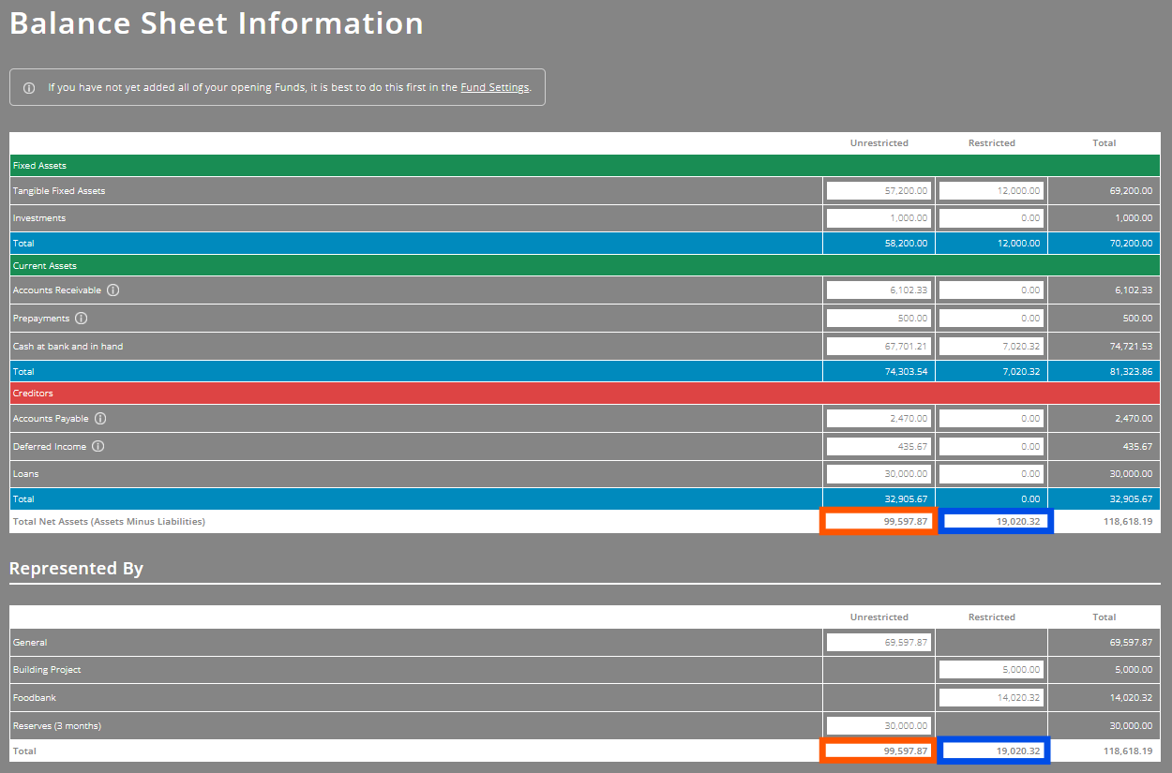Edit Building Project restricted field 5,000.00
Viewport: 1172px width, 773px height.
coord(991,670)
